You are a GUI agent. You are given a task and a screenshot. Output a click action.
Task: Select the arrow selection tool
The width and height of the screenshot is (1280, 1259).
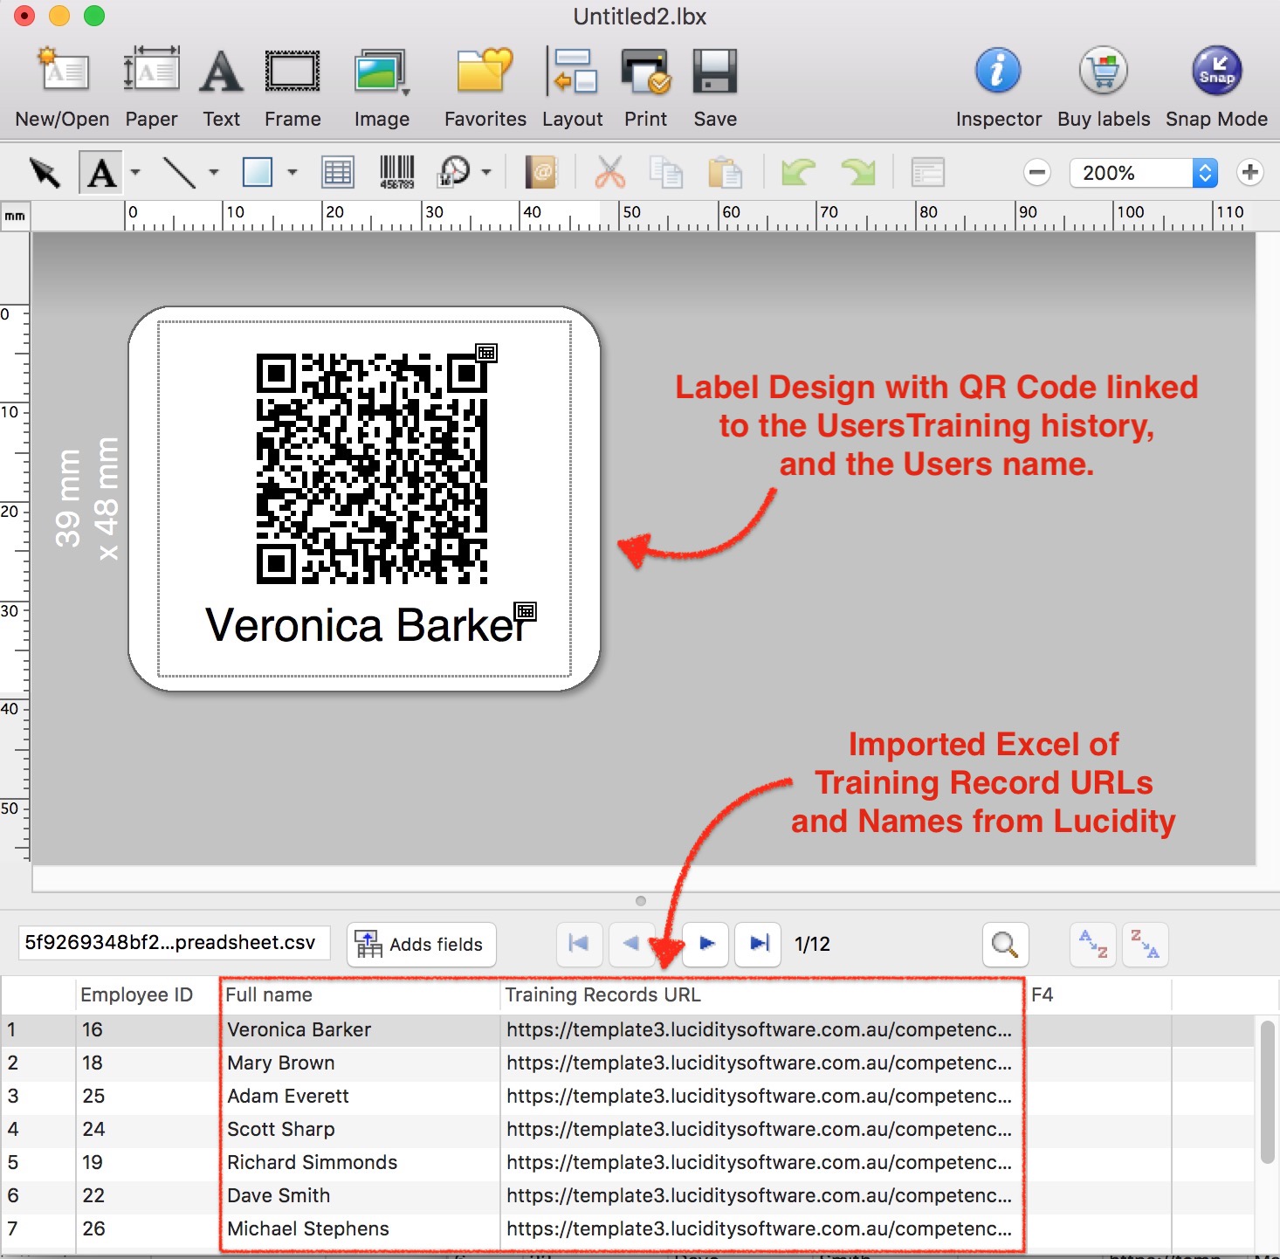[44, 172]
